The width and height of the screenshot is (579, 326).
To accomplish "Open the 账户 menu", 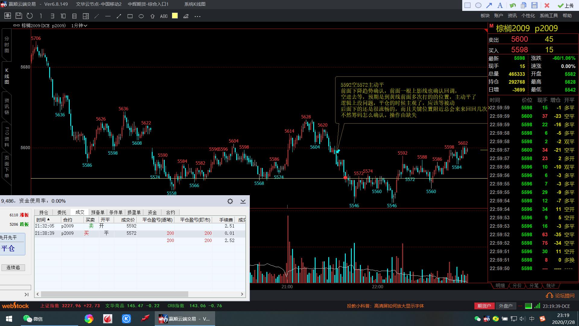I will pos(498,16).
